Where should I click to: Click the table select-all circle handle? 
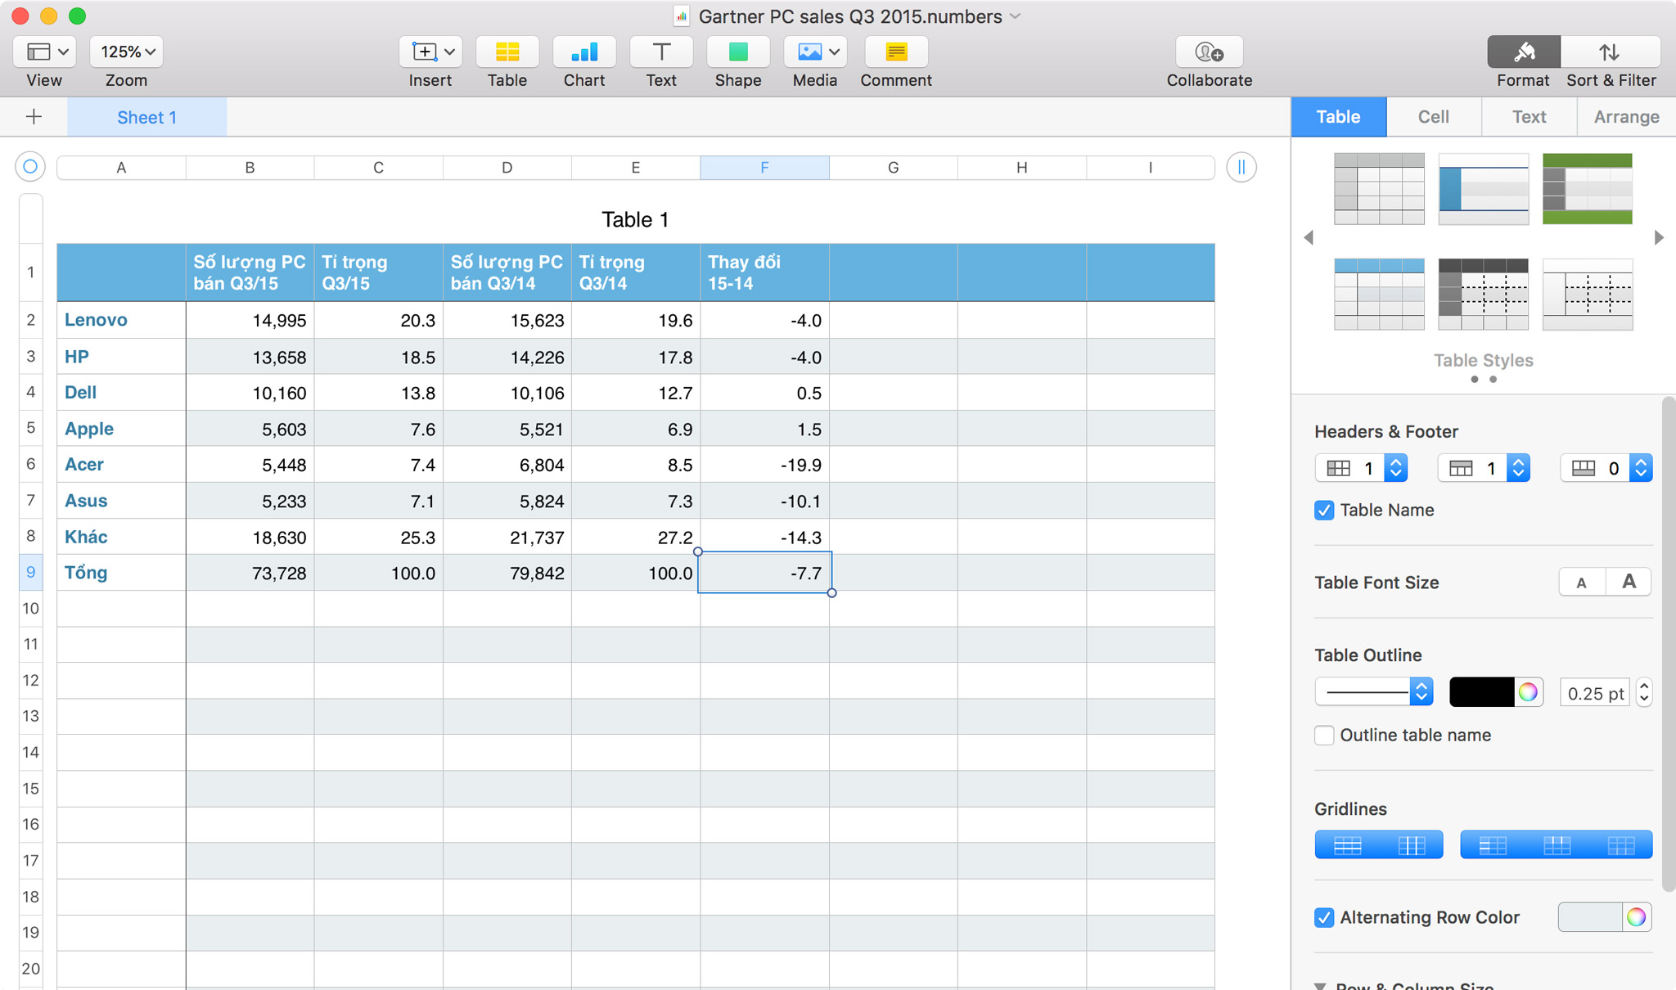click(30, 167)
